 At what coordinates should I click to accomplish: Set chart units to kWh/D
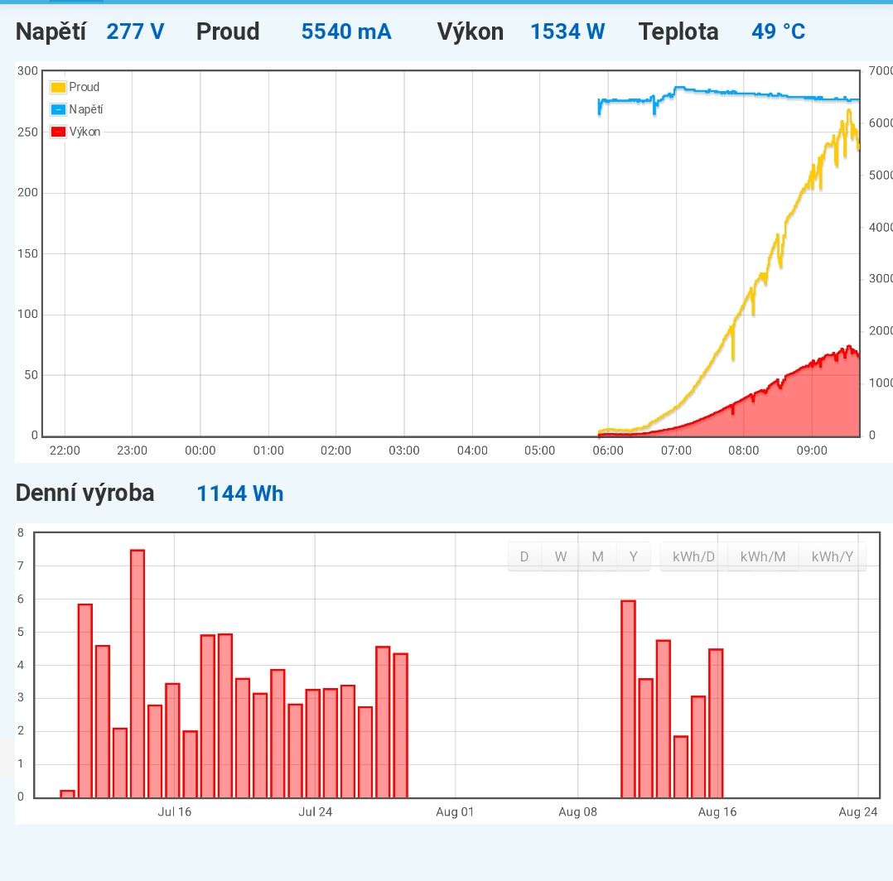pos(693,556)
